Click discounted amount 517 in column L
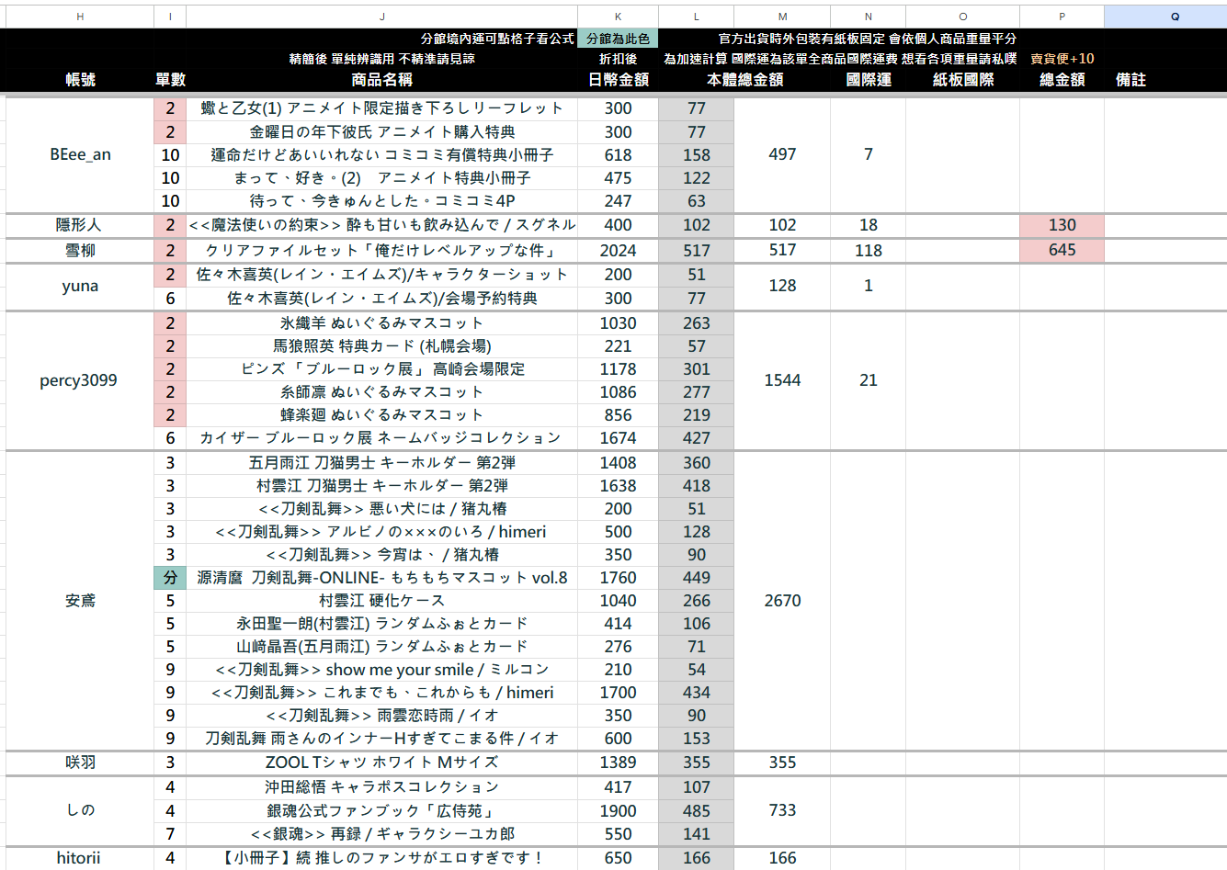The image size is (1227, 870). 696,250
